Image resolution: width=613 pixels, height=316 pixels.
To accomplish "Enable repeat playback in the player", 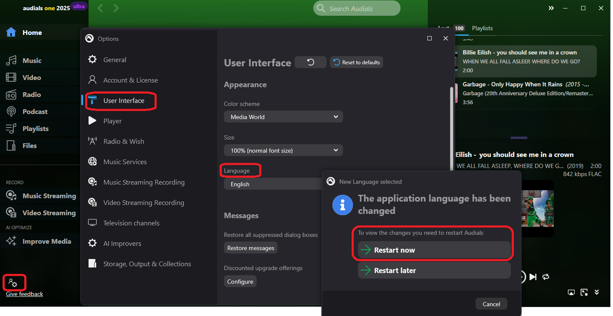I will tap(546, 277).
